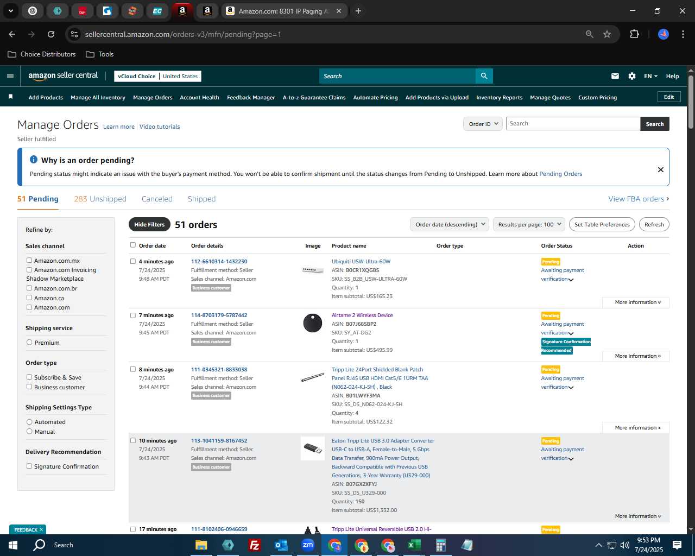
Task: Open the EN language dropdown
Action: [x=650, y=76]
